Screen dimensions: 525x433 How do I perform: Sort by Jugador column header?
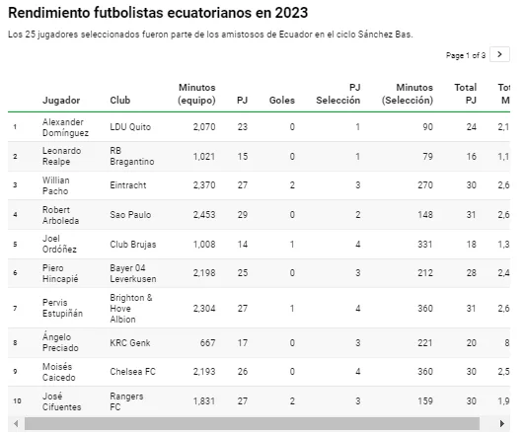tap(61, 101)
